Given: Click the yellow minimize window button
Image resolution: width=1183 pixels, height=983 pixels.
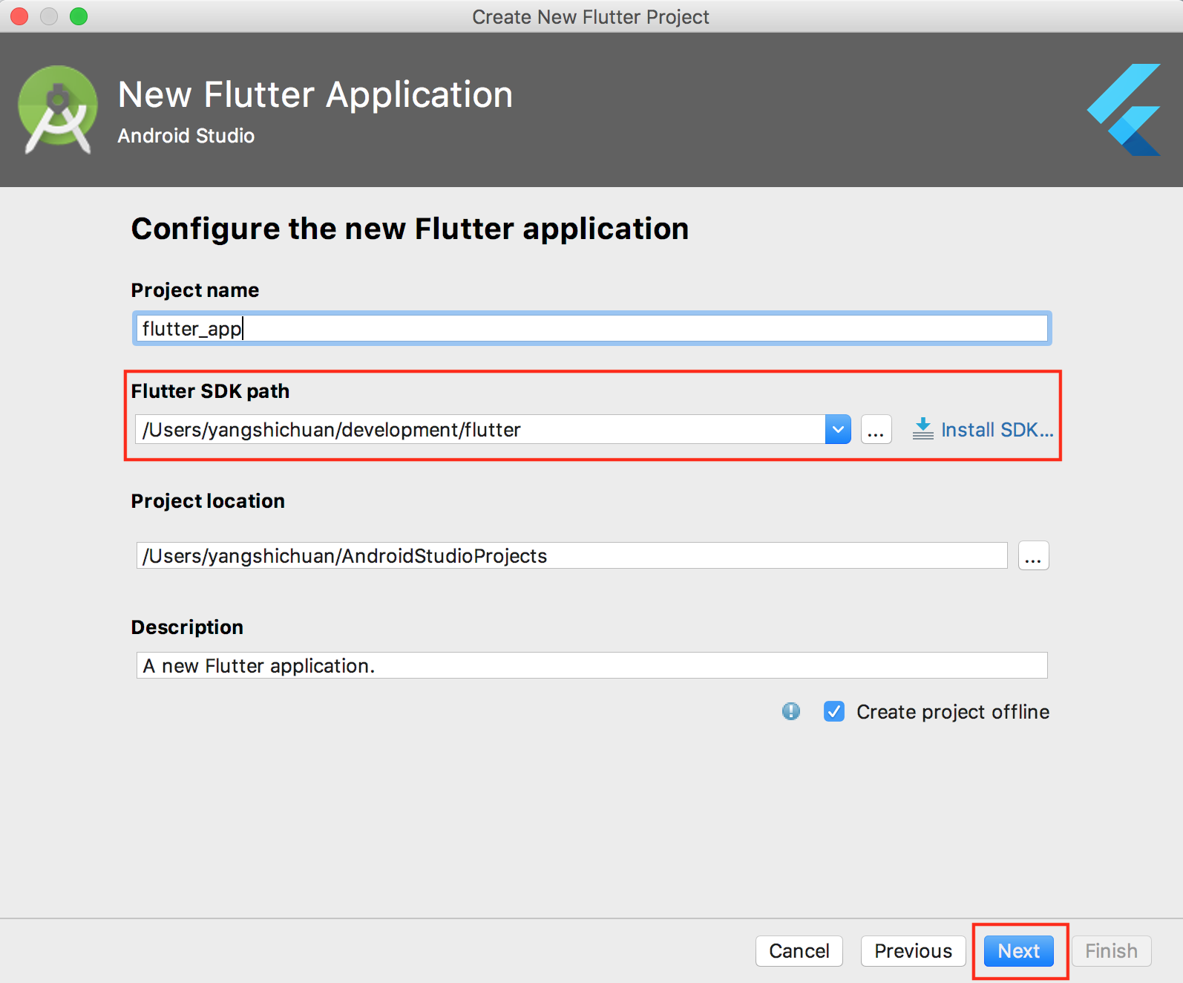Looking at the screenshot, I should 49,16.
